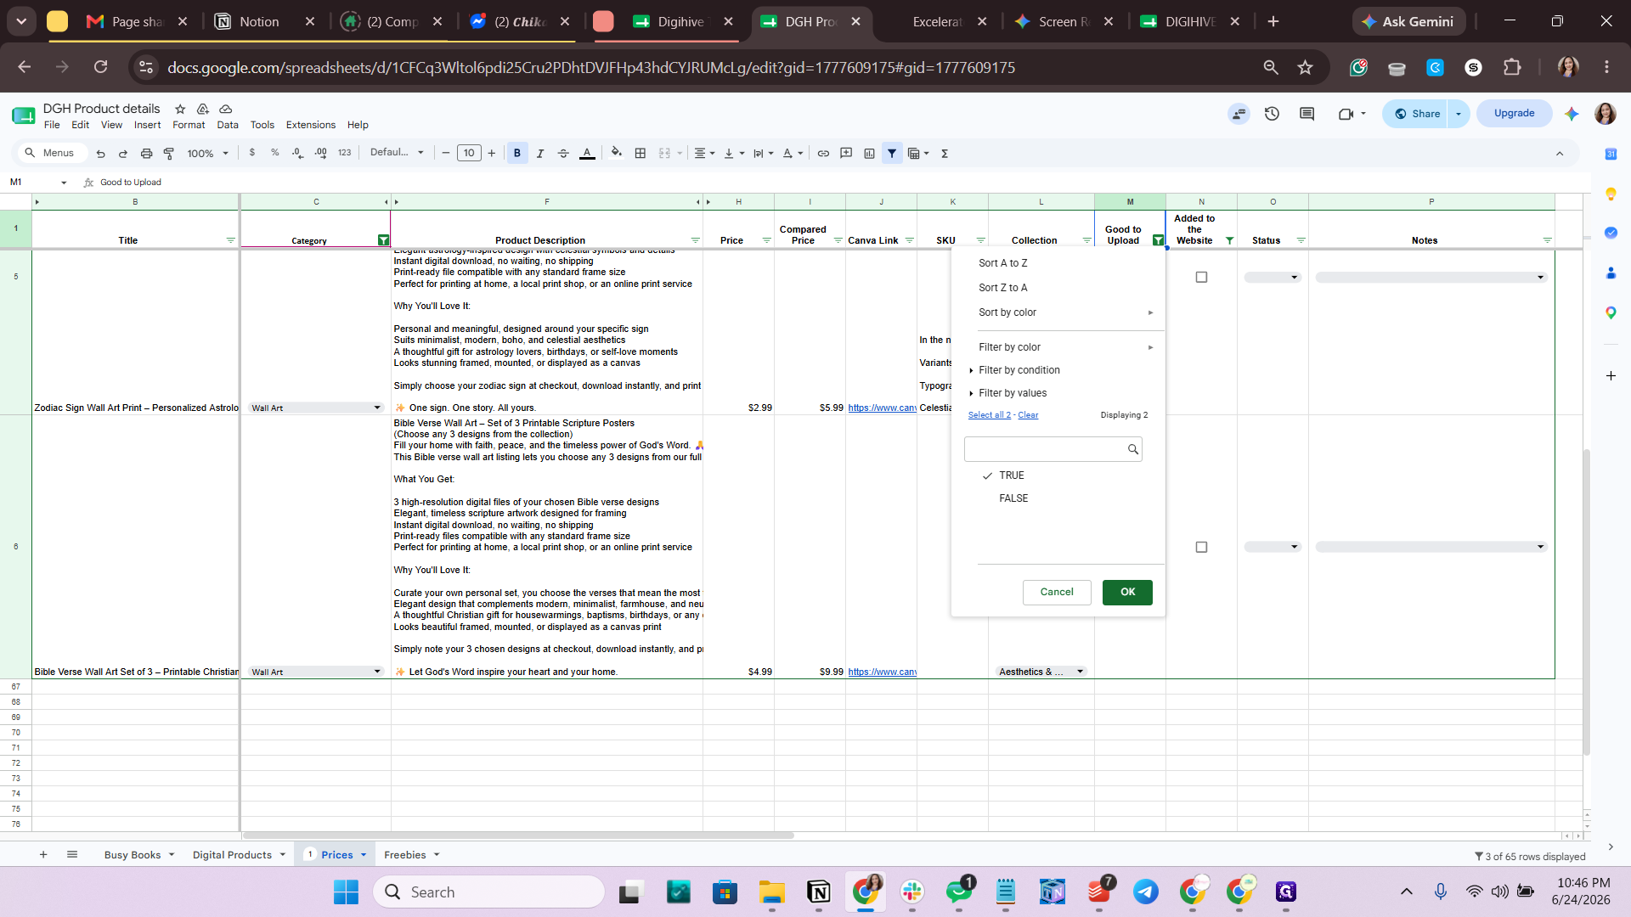Open version history clock icon
Screen dimensions: 1631x917
coord(1272,114)
